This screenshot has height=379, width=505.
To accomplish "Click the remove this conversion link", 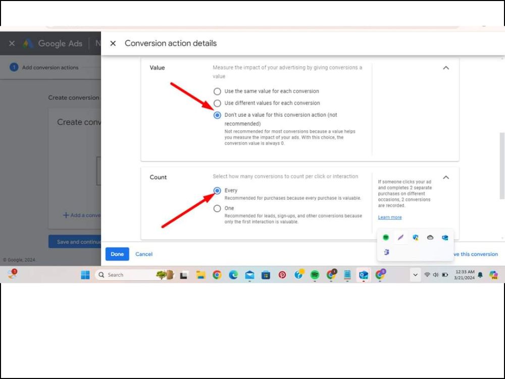I will click(x=475, y=254).
